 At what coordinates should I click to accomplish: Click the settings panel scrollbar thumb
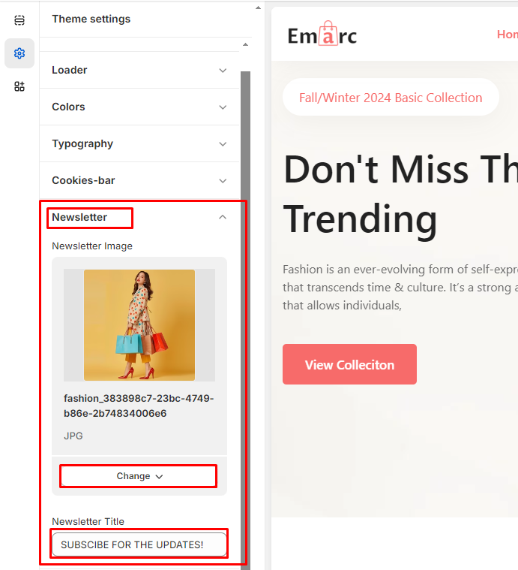click(x=246, y=320)
